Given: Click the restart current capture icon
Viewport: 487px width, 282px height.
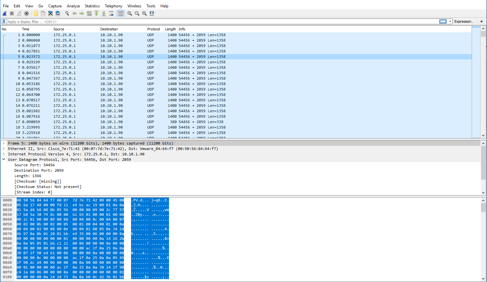Looking at the screenshot, I should point(19,13).
